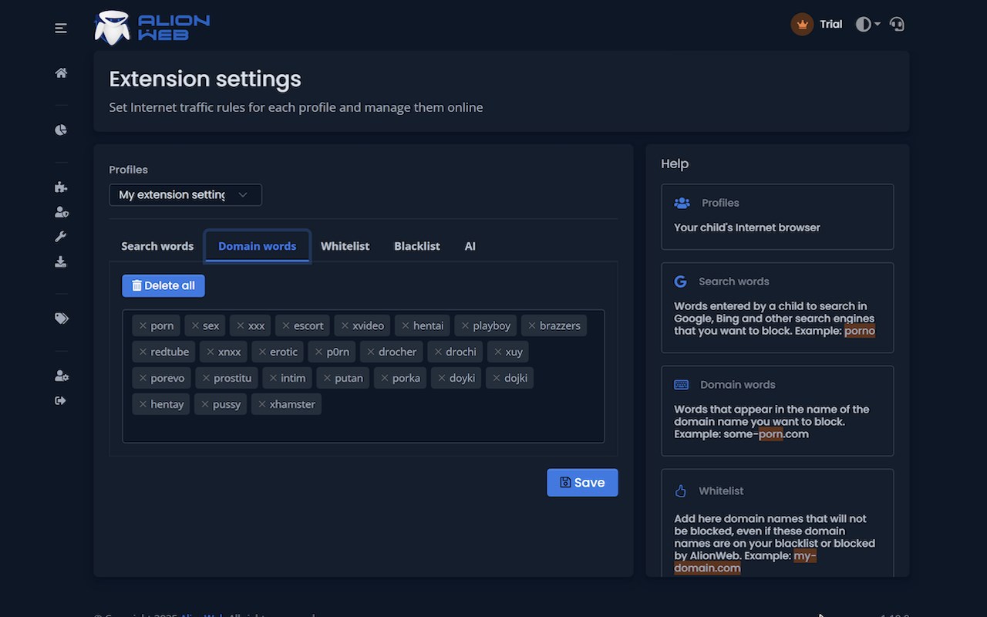
Task: Switch to the Whitelist tab
Action: coord(345,246)
